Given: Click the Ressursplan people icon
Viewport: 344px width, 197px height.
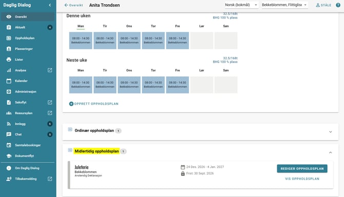Looking at the screenshot, I should click(9, 113).
